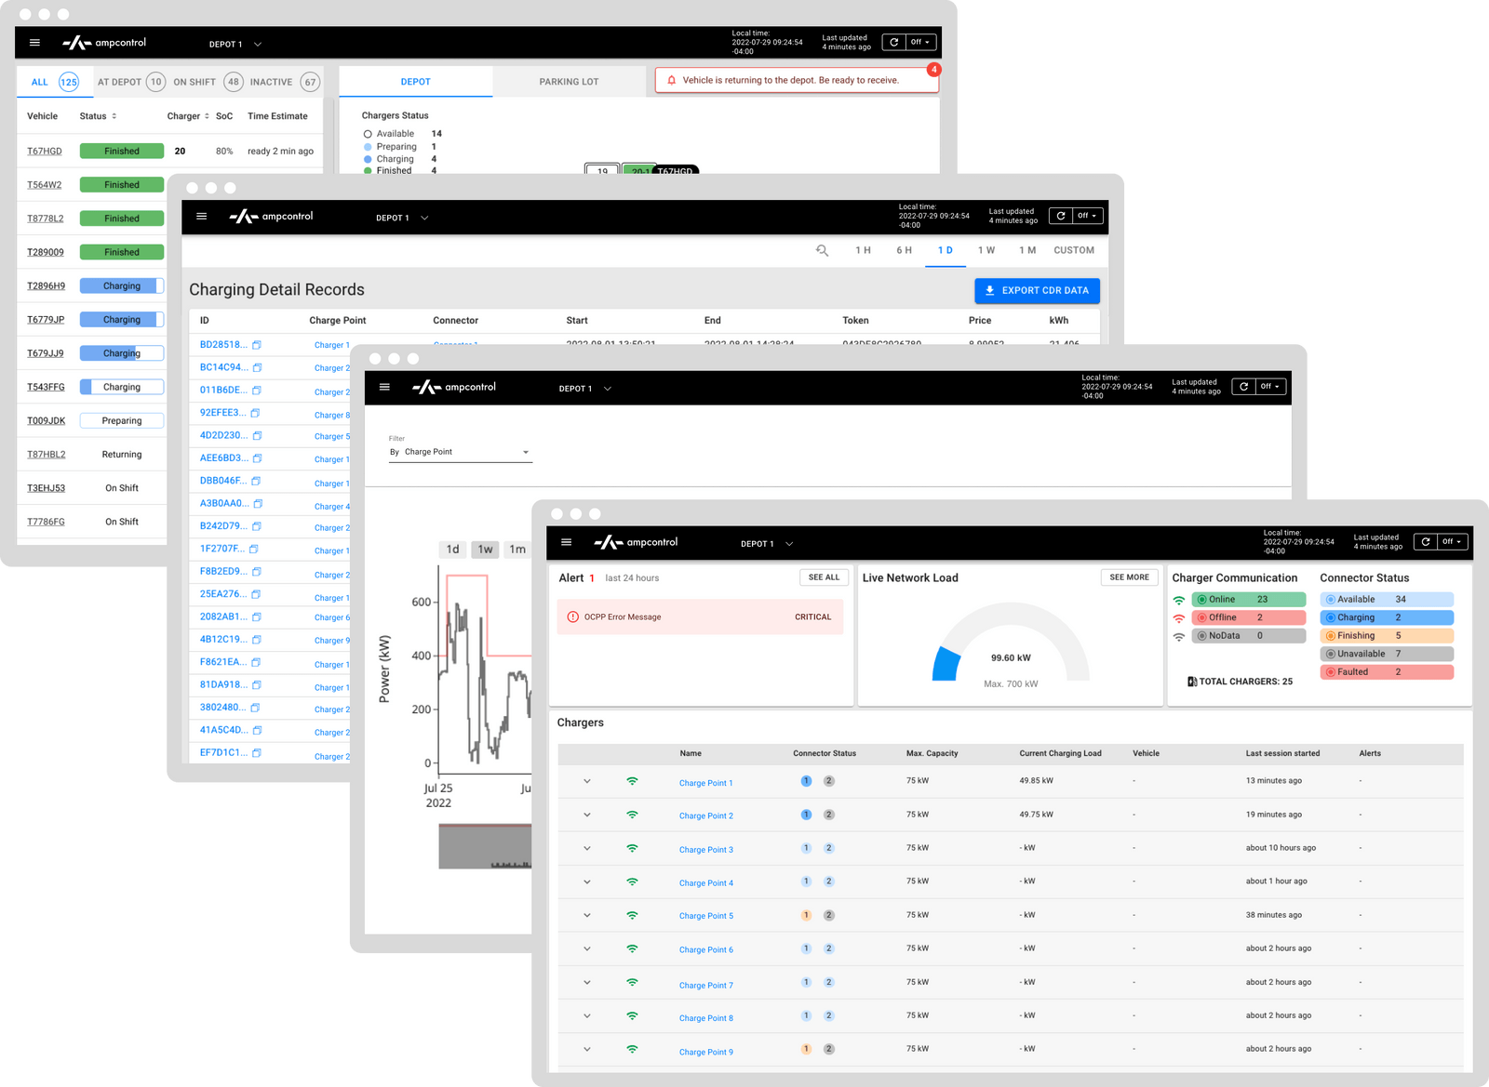This screenshot has width=1489, height=1087.
Task: Open the Charge Point filter dropdown
Action: [526, 451]
